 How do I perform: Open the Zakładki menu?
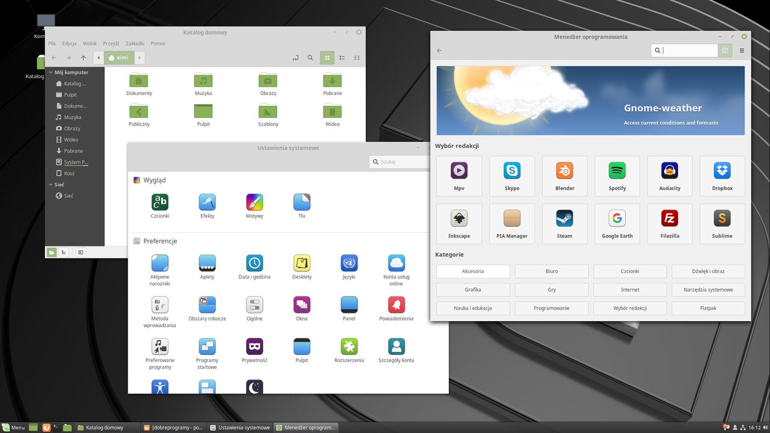pyautogui.click(x=135, y=43)
